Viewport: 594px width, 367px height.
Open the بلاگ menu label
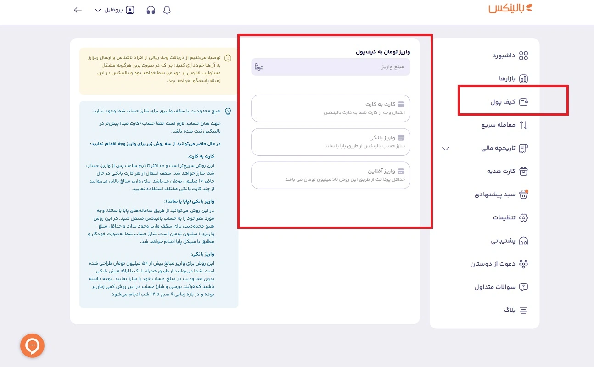[x=510, y=310]
